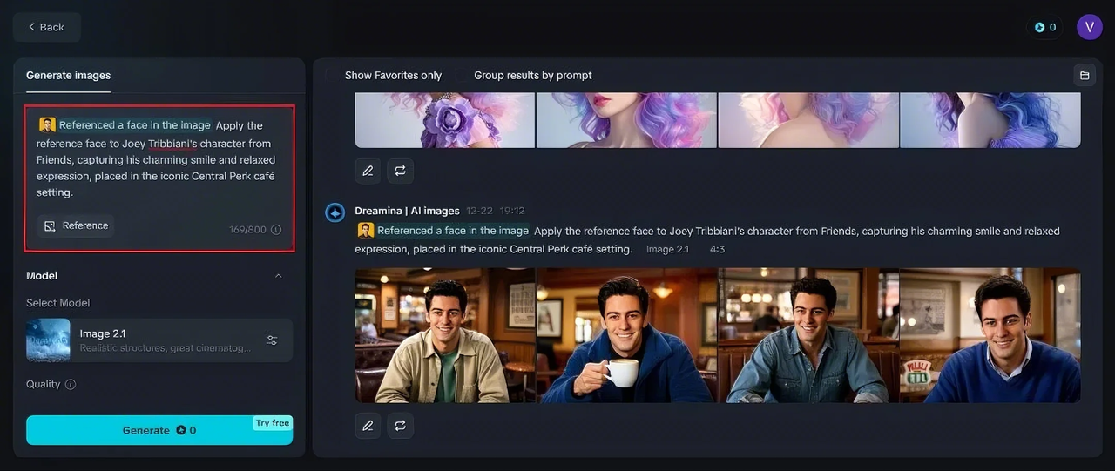This screenshot has height=471, width=1115.
Task: Open the purple V profile avatar
Action: (x=1090, y=27)
